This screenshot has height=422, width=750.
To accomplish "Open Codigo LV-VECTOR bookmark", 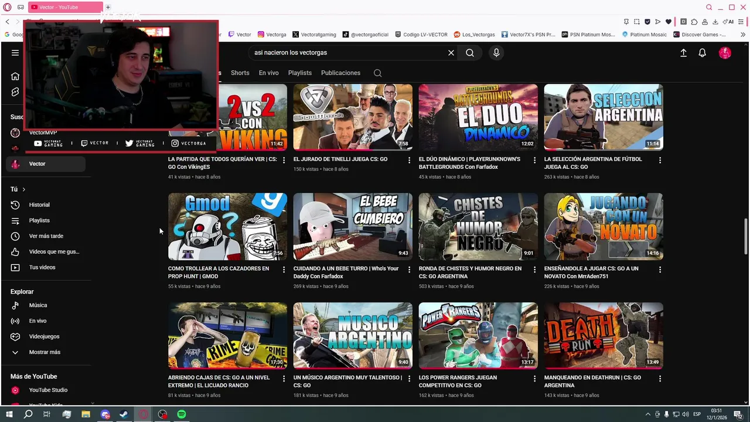I will click(x=421, y=35).
